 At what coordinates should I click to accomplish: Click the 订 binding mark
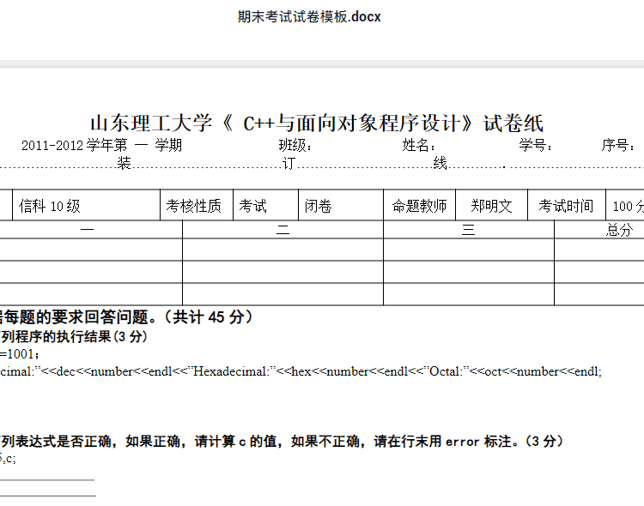[289, 163]
